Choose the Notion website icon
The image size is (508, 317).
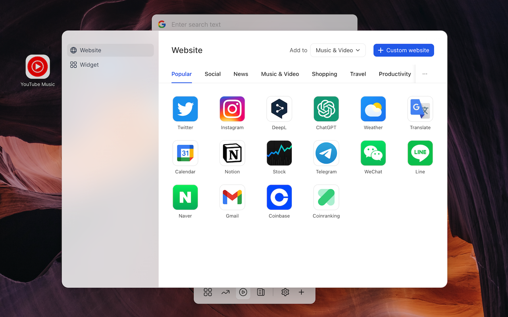pyautogui.click(x=232, y=153)
